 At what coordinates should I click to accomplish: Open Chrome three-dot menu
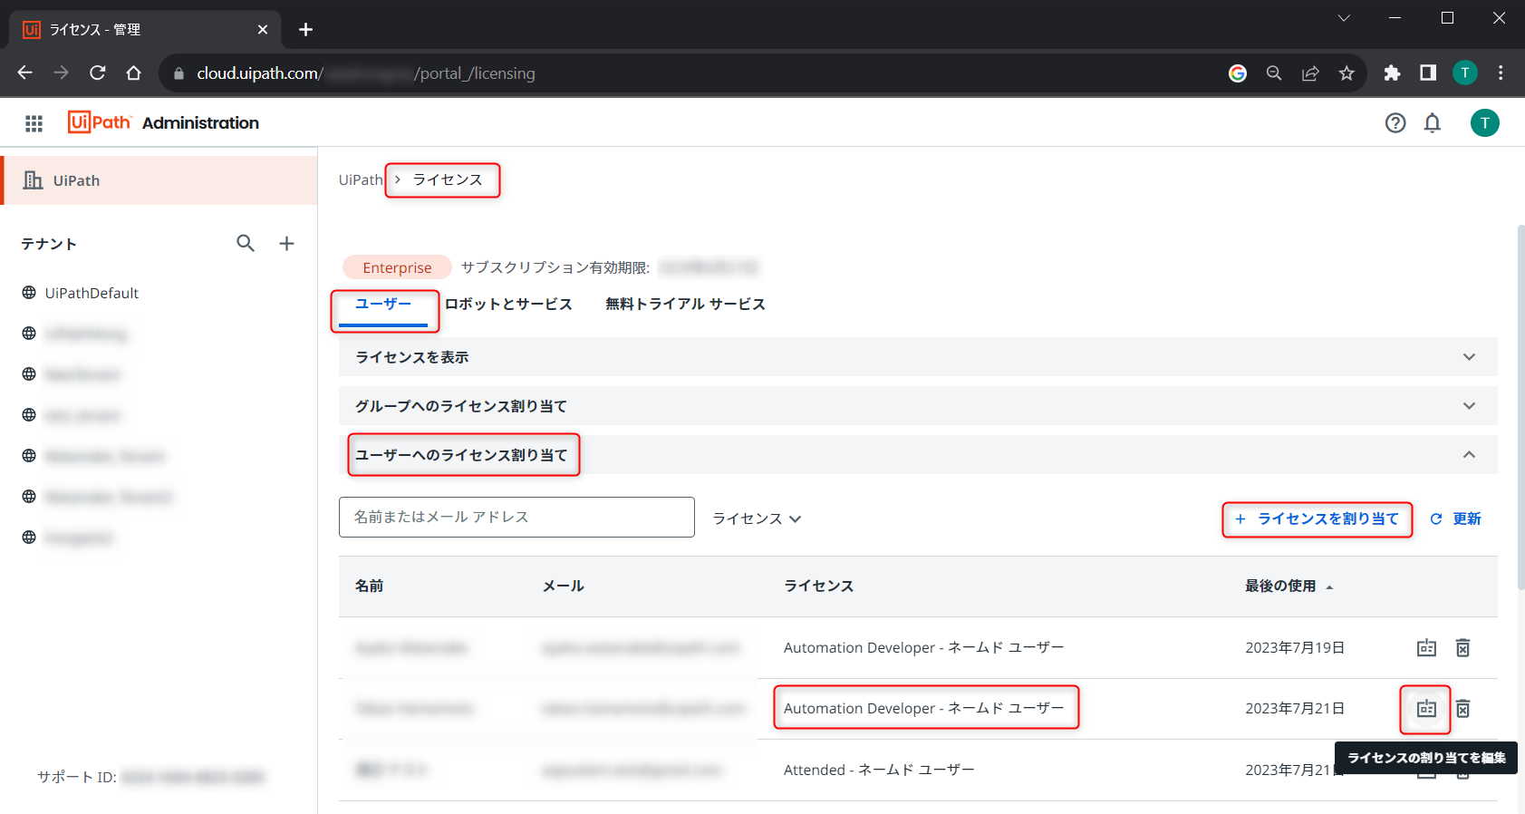click(x=1501, y=73)
